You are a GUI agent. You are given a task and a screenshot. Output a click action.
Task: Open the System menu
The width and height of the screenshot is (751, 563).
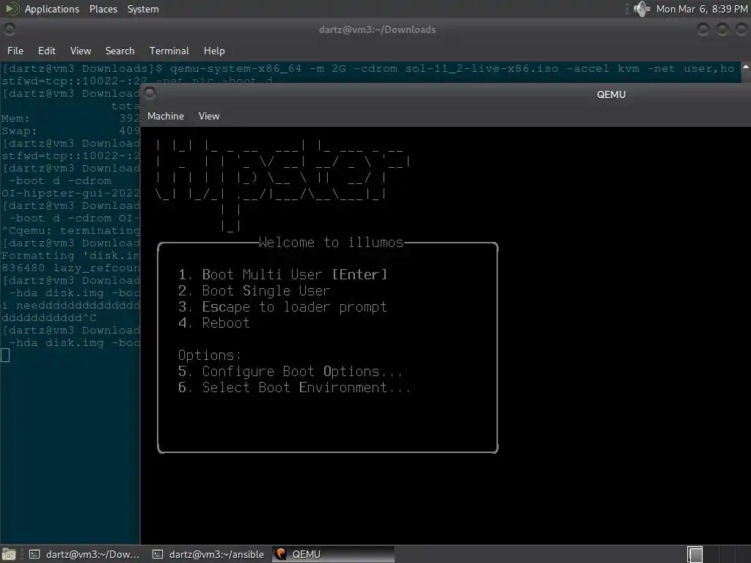143,9
